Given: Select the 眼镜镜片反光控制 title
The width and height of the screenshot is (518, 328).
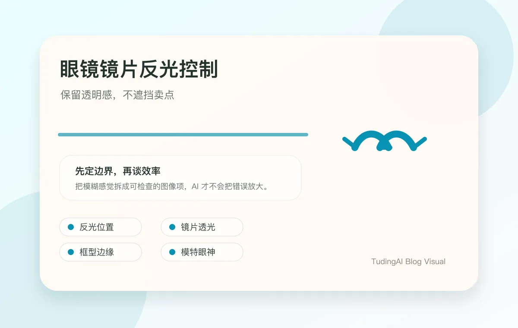Looking at the screenshot, I should pyautogui.click(x=139, y=68).
